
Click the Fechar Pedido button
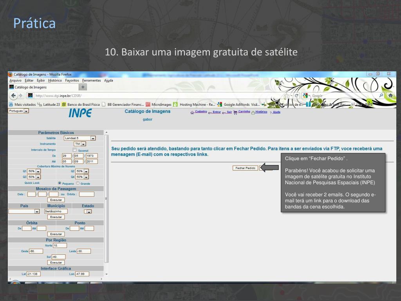pyautogui.click(x=245, y=168)
